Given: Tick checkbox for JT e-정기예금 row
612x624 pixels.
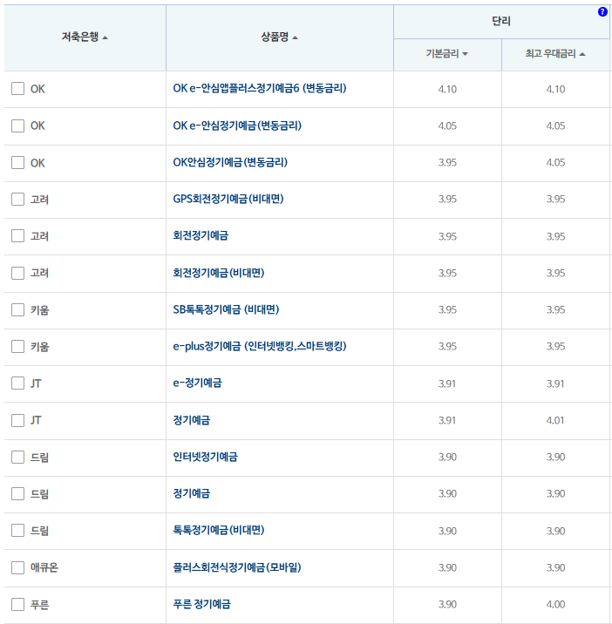Looking at the screenshot, I should coord(18,383).
